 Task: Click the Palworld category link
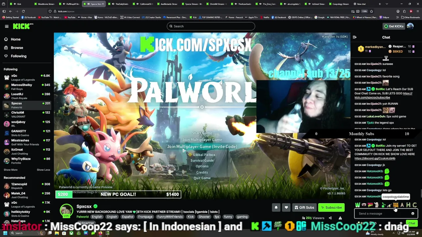[82, 217]
